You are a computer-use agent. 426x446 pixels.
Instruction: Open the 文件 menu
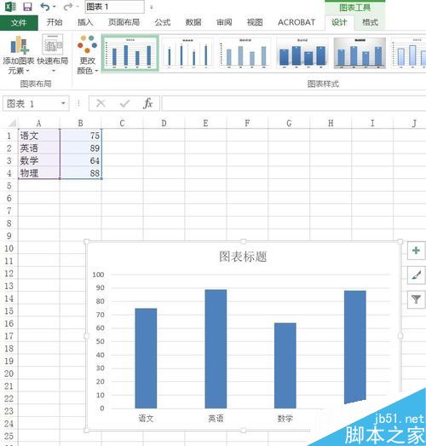point(19,22)
